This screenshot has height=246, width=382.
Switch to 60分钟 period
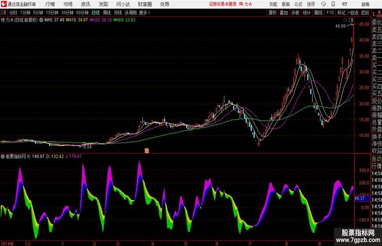[x=82, y=13]
